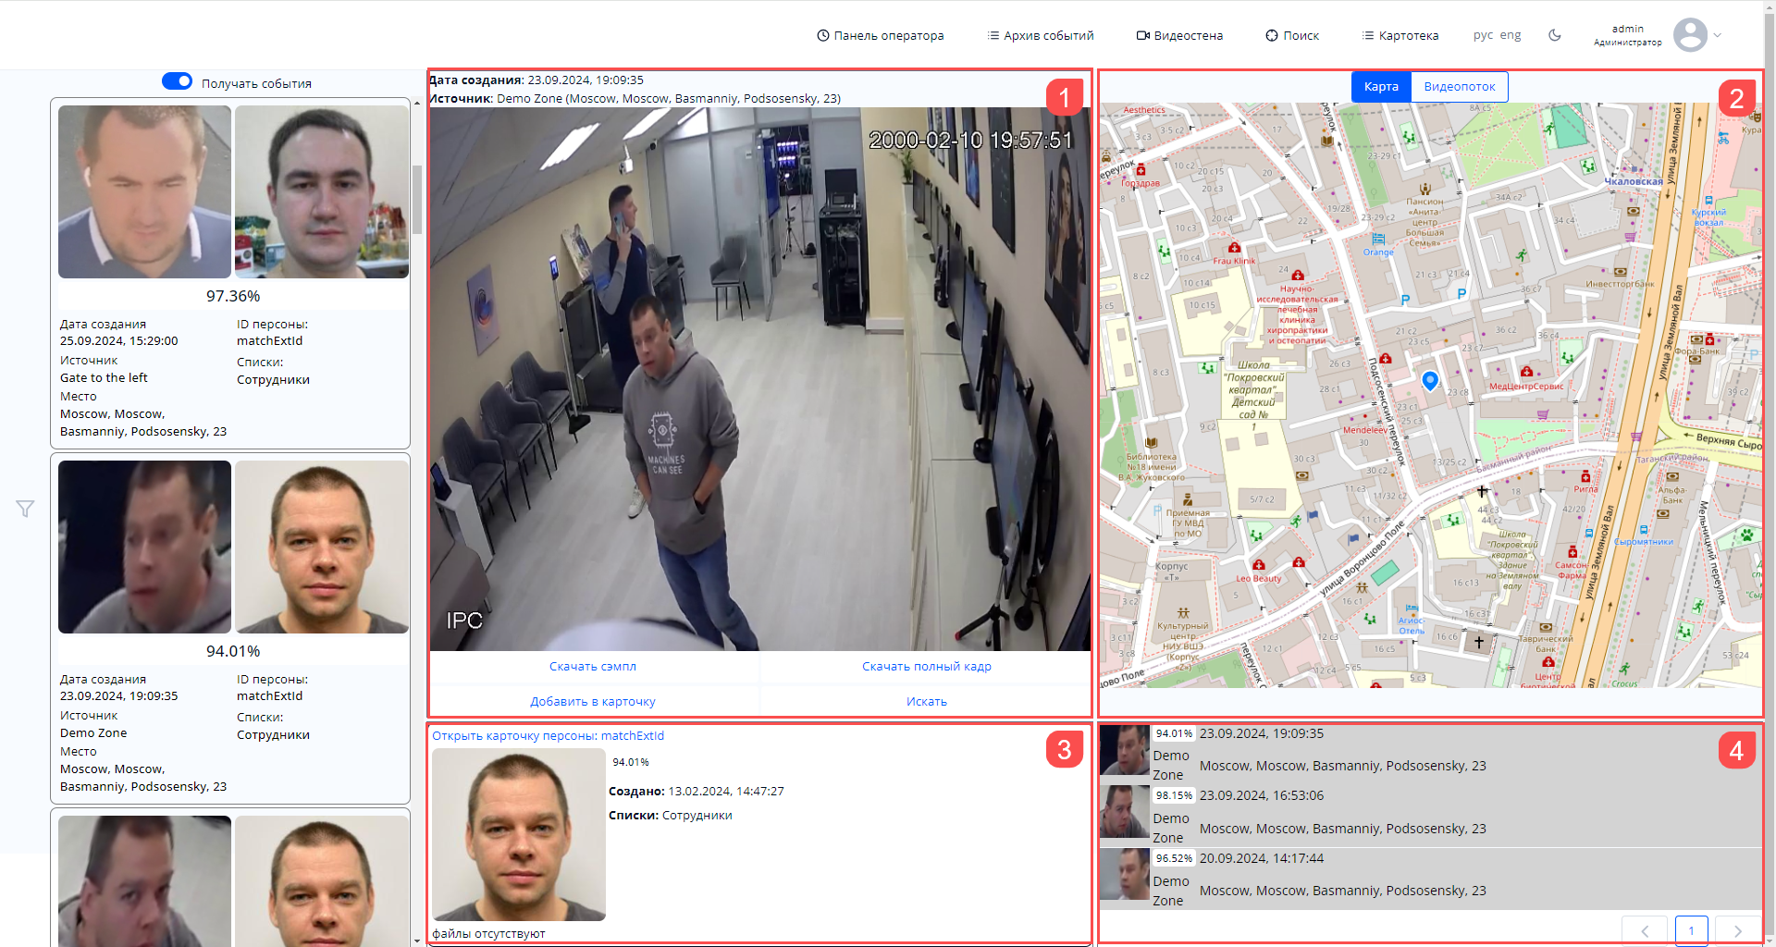
Task: Open the 94.01% event detected face thumbnail
Action: [144, 547]
